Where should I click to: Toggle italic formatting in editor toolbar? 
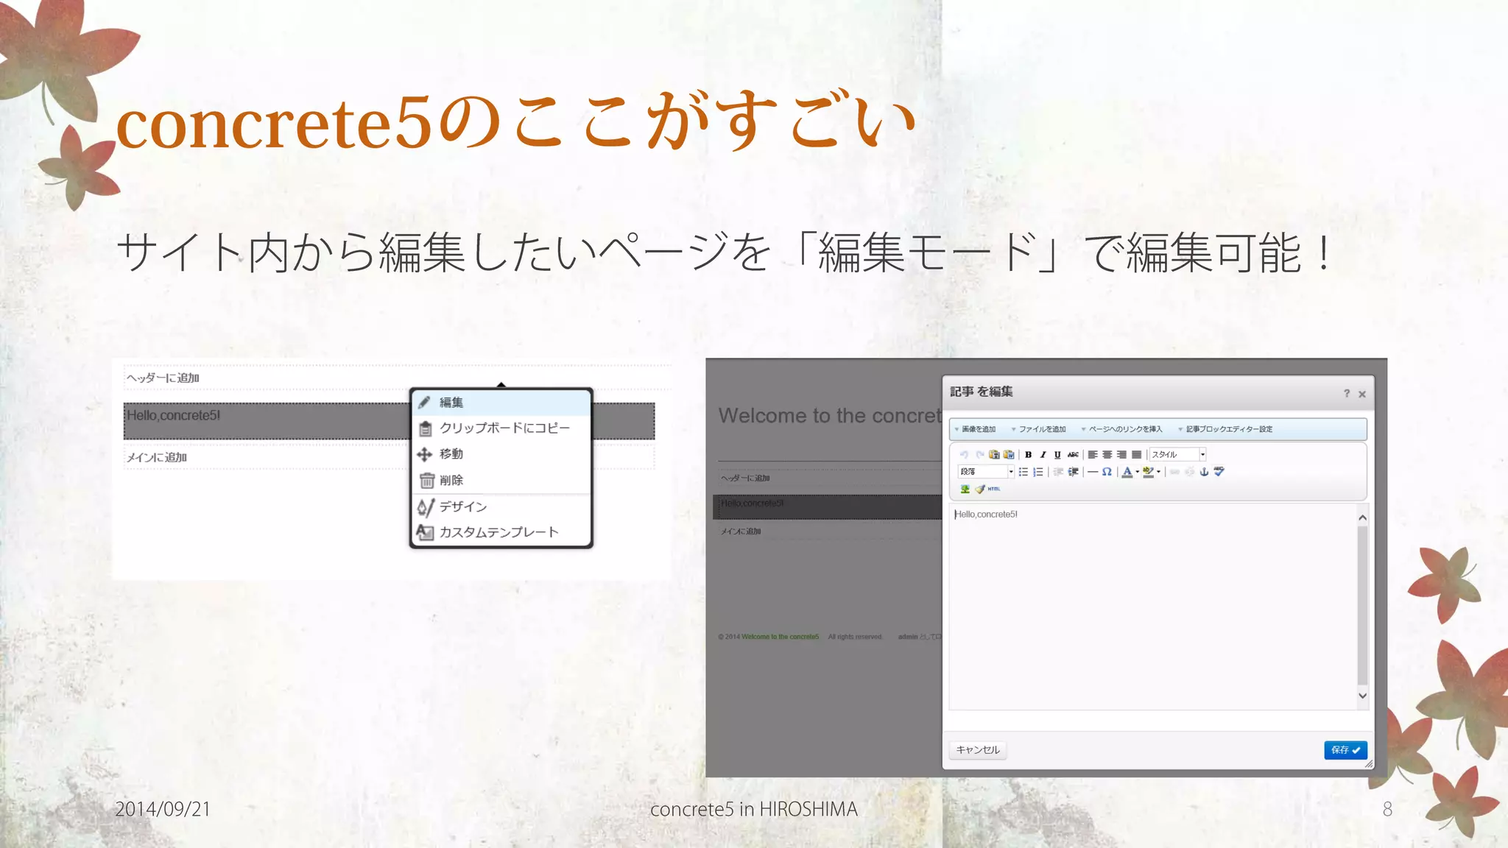[1043, 455]
